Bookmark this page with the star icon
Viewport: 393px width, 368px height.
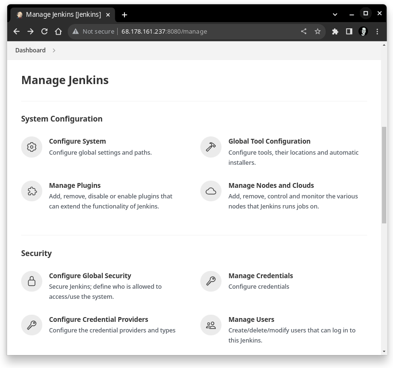coord(318,31)
